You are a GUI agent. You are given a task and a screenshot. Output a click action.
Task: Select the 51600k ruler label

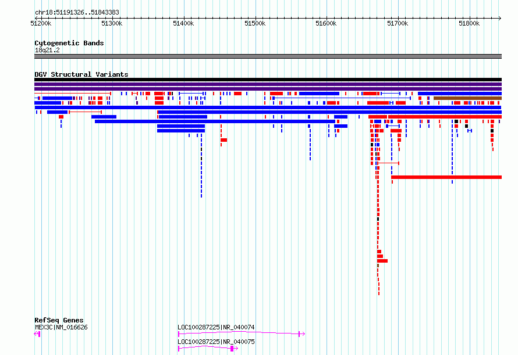tap(326, 23)
